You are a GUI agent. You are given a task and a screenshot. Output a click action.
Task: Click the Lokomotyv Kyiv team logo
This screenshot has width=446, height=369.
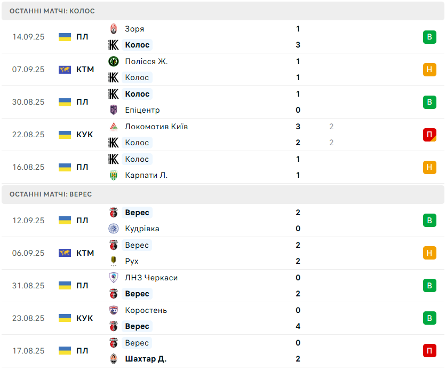(x=113, y=127)
